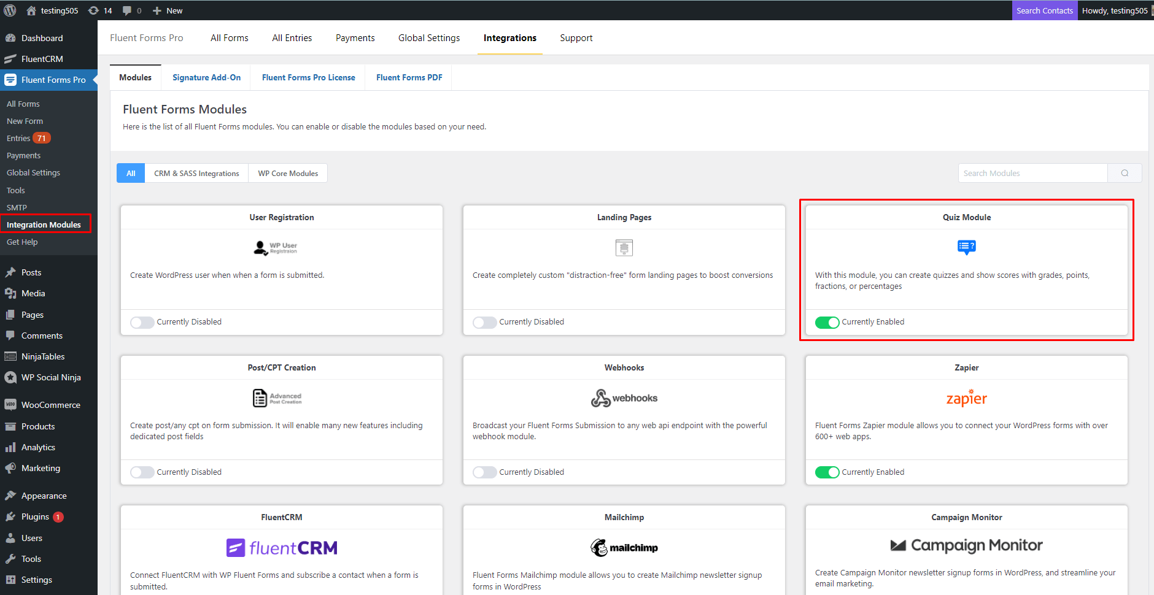Open Support in top navigation
The width and height of the screenshot is (1154, 595).
pos(576,38)
